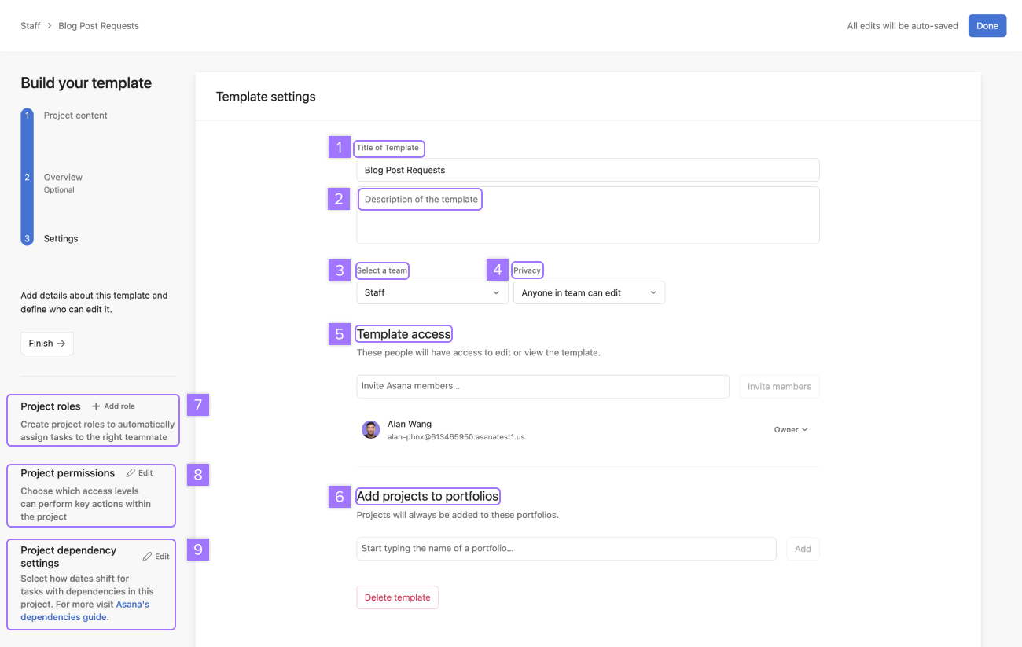Go to Project content step
This screenshot has width=1022, height=647.
pyautogui.click(x=75, y=116)
